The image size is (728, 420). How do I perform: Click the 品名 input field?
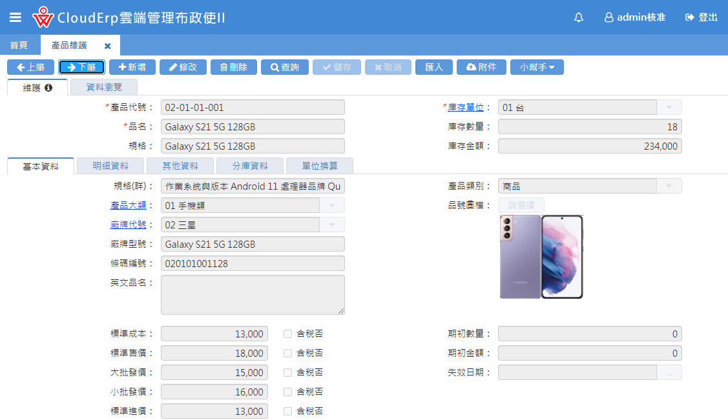(253, 126)
